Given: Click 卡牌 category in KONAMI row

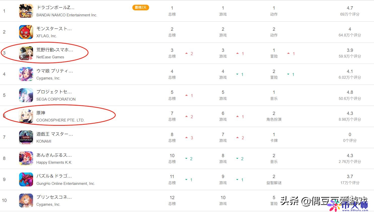Looking at the screenshot, I should 274,141.
